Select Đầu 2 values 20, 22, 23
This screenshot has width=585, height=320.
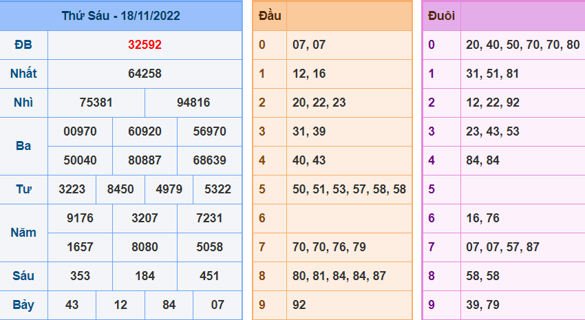pyautogui.click(x=319, y=103)
